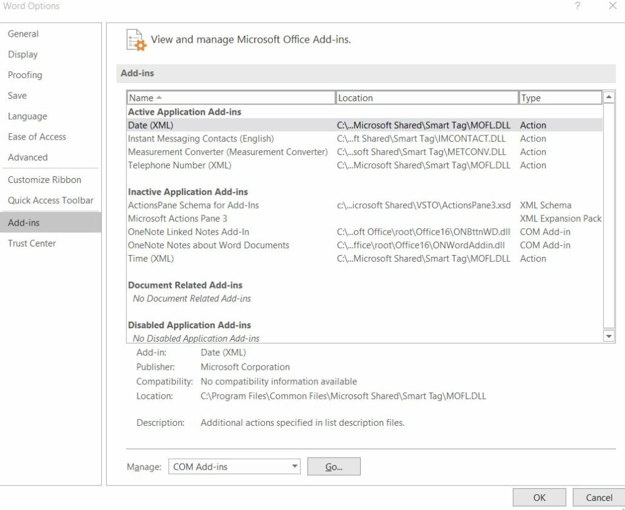Open the Proofing options page
This screenshot has width=625, height=510.
coord(25,74)
